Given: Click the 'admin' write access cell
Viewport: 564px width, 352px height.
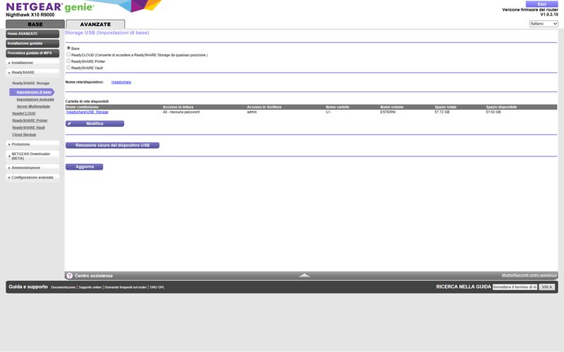Looking at the screenshot, I should (252, 112).
